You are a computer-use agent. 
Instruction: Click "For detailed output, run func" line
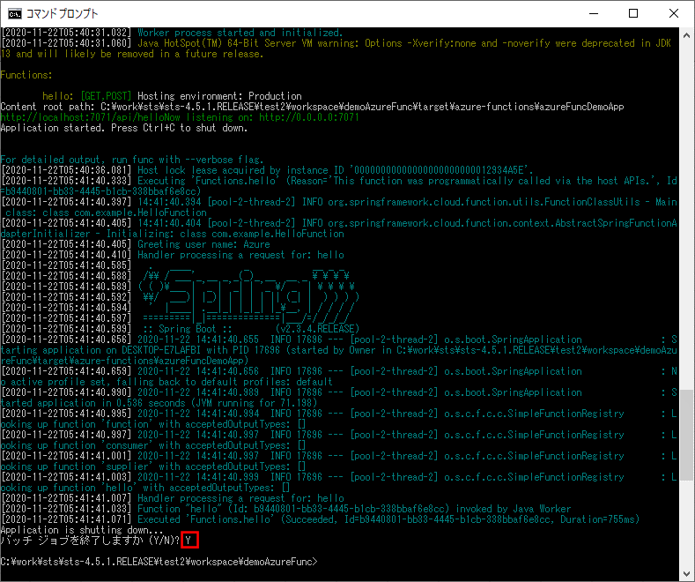(x=132, y=160)
